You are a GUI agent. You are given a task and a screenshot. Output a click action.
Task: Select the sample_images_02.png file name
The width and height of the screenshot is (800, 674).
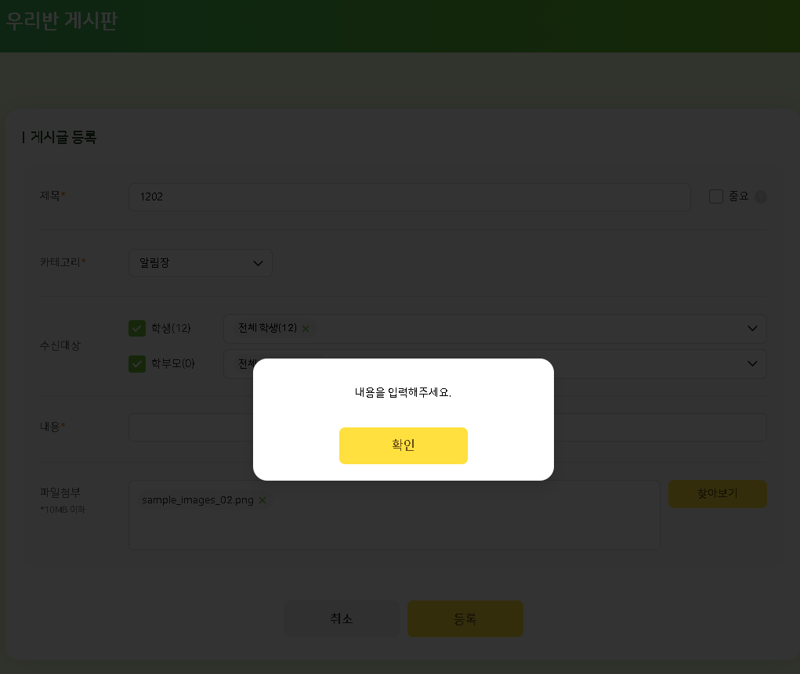point(197,500)
